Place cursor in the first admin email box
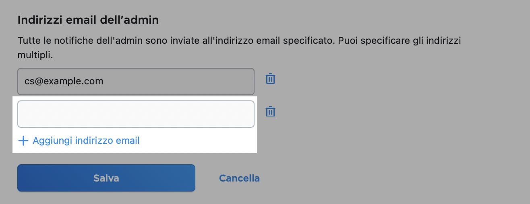 136,82
